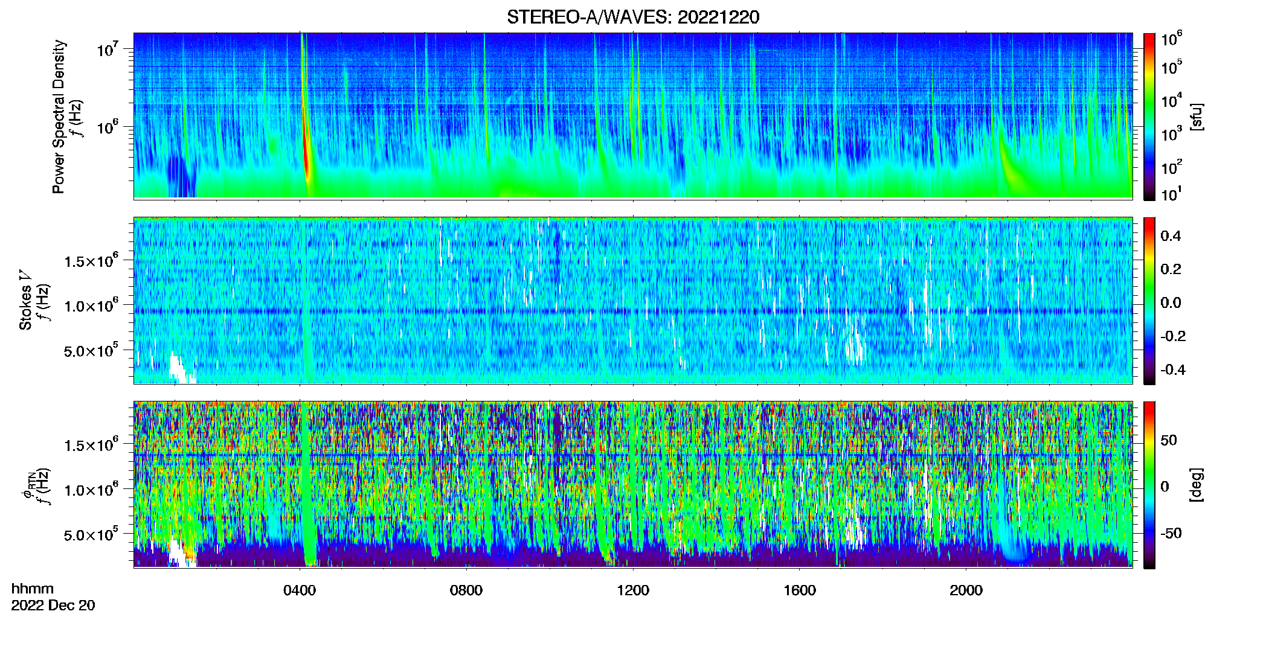Click the "-0.2" label on the Stokes V color bar
Viewport: 1266px width, 652px height.
click(x=1172, y=336)
